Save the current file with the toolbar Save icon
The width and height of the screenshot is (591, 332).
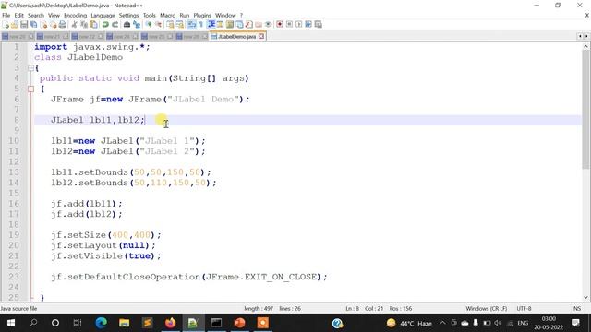click(24, 25)
